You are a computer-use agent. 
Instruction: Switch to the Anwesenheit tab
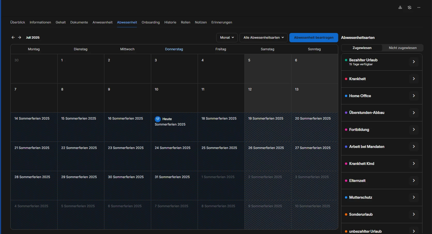coord(102,22)
